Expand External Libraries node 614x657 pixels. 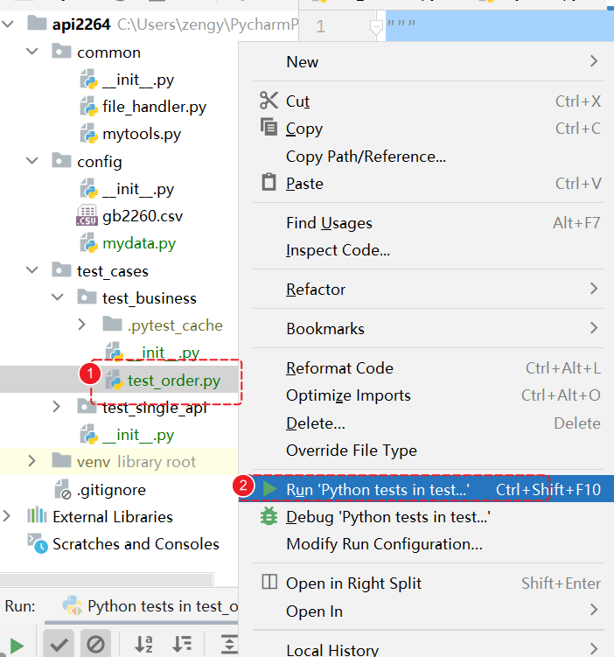pos(7,516)
